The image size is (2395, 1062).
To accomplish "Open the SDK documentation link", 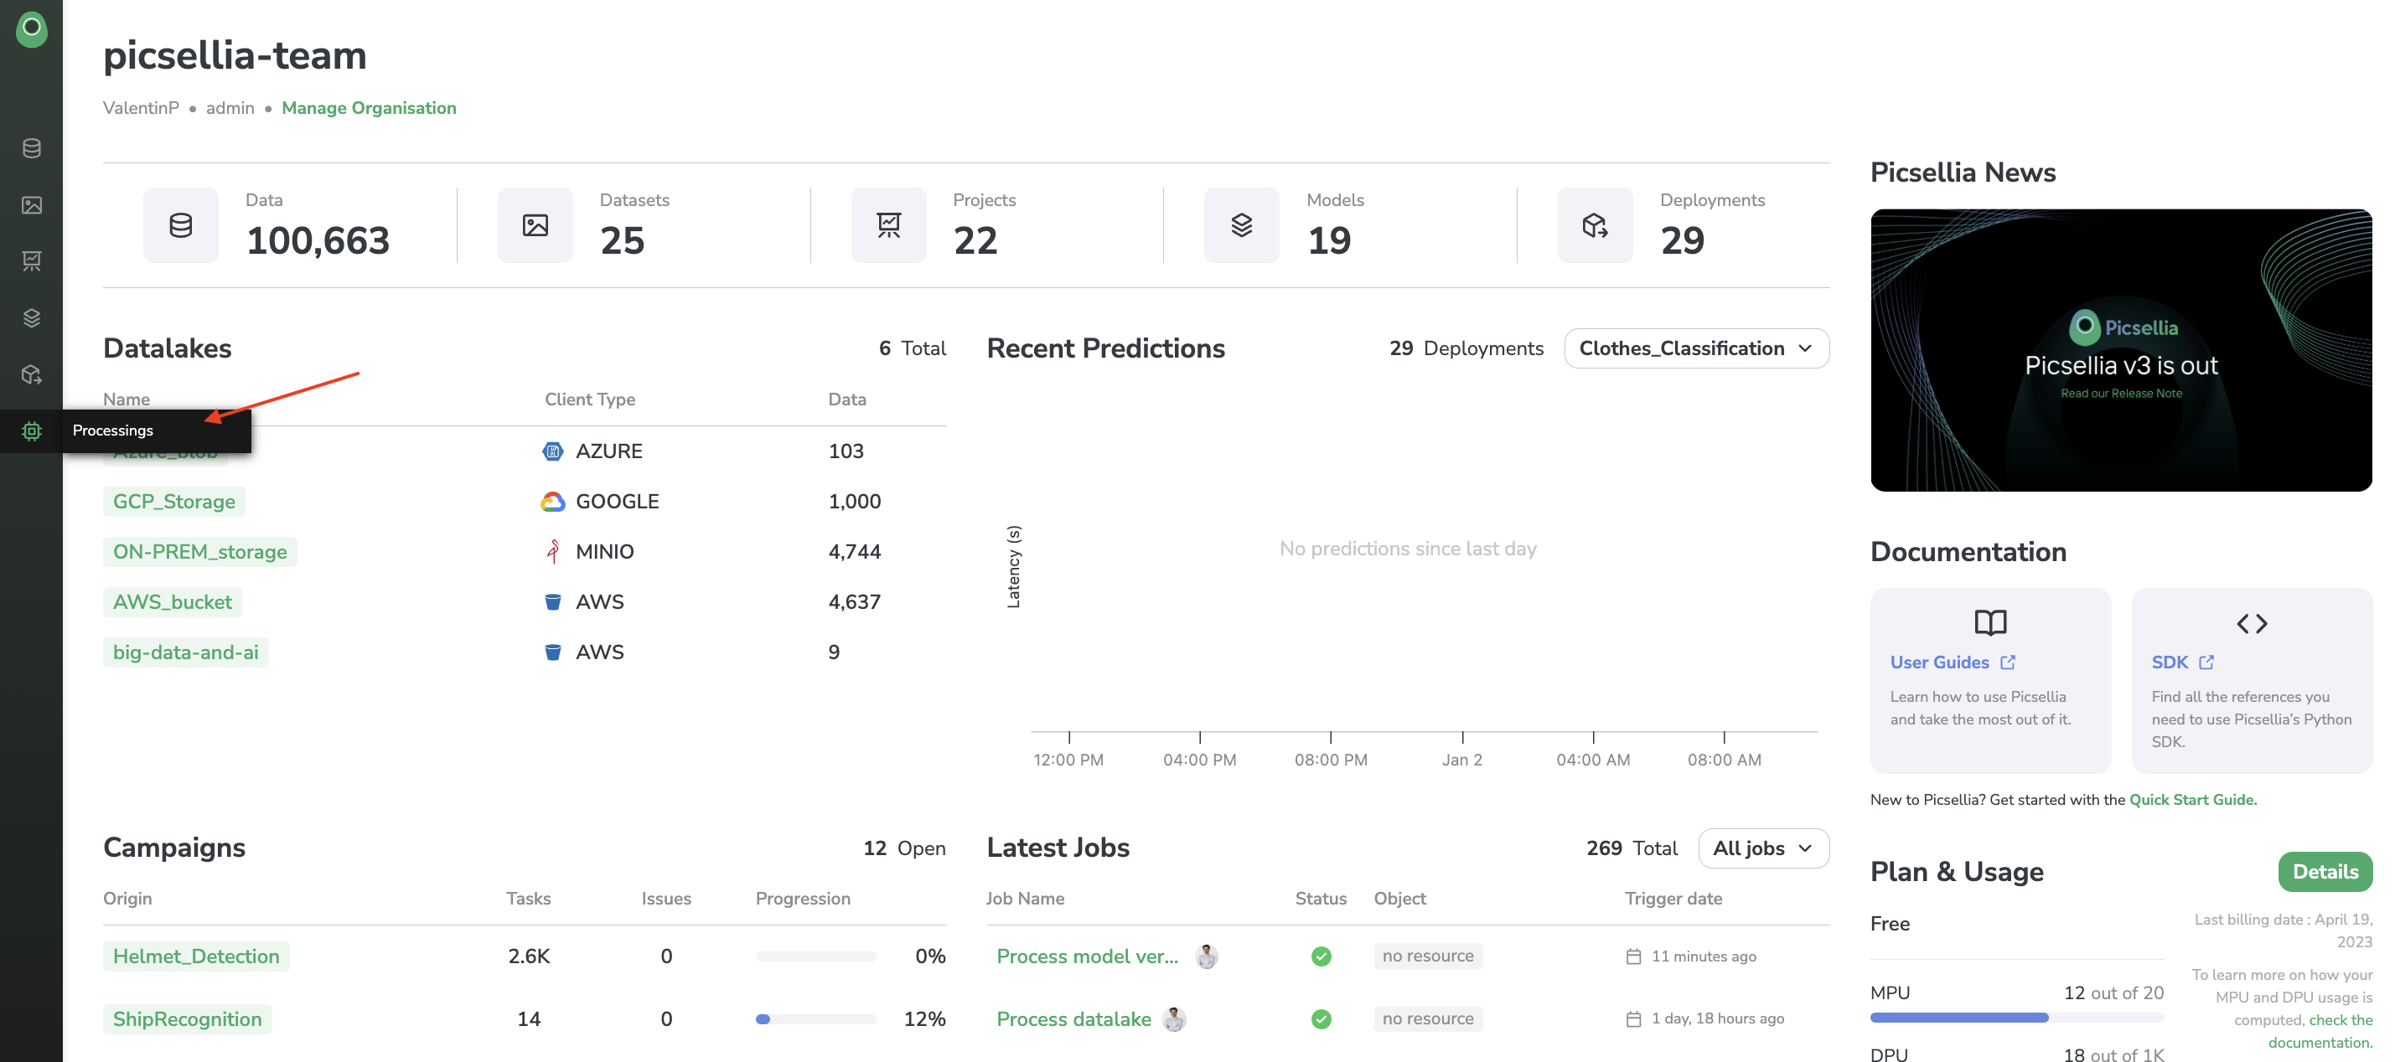I will click(x=2169, y=662).
